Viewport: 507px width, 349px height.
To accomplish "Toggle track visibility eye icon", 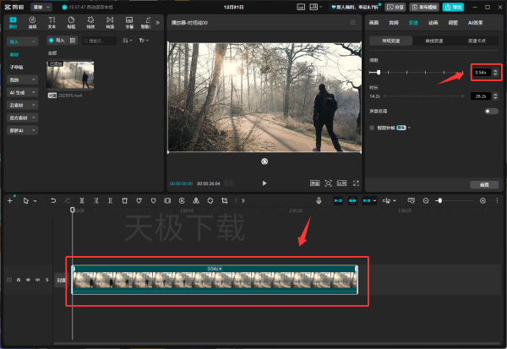I will (28, 280).
